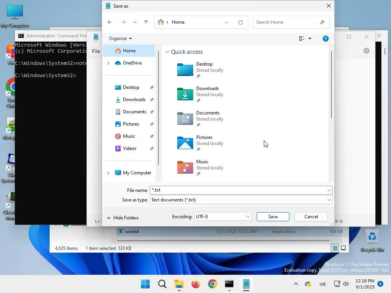Open address bar previous locations dropdown
The height and width of the screenshot is (293, 391).
pyautogui.click(x=226, y=23)
